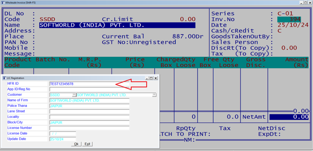The image size is (313, 151).
Task: Click the Current Bal value 887.00Dr
Action: point(188,36)
